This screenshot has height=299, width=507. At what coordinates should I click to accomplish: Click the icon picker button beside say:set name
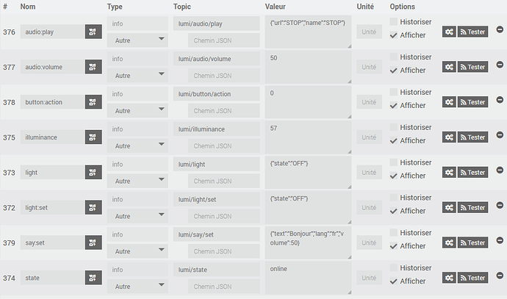(x=93, y=243)
